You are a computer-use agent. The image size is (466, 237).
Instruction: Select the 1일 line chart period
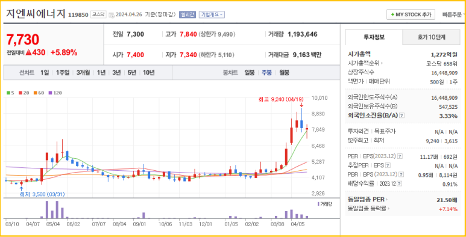coord(44,73)
